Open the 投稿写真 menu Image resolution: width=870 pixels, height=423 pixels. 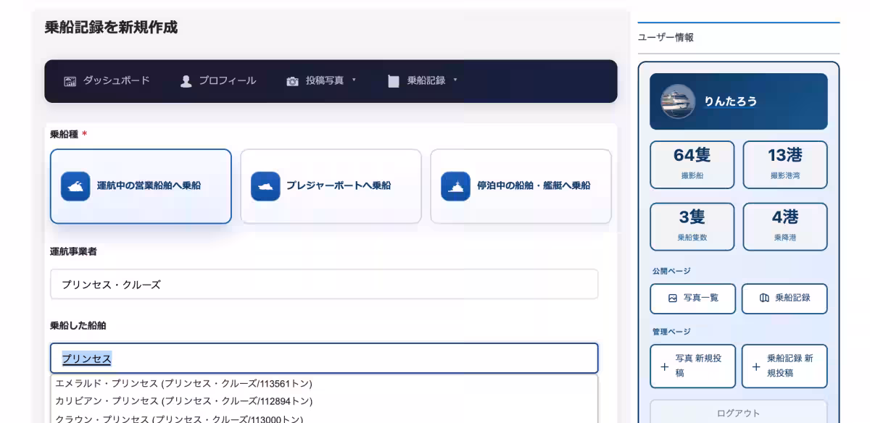click(322, 81)
